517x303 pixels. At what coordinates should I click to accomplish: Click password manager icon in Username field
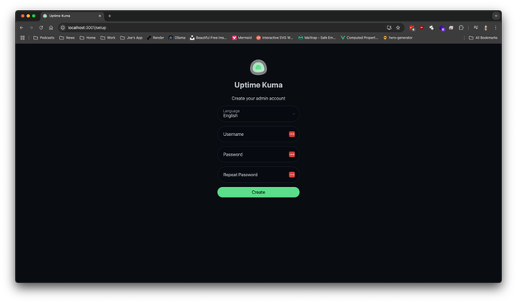(x=292, y=134)
